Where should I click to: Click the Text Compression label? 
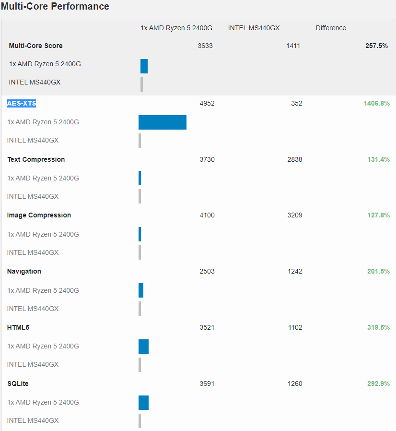coord(36,159)
